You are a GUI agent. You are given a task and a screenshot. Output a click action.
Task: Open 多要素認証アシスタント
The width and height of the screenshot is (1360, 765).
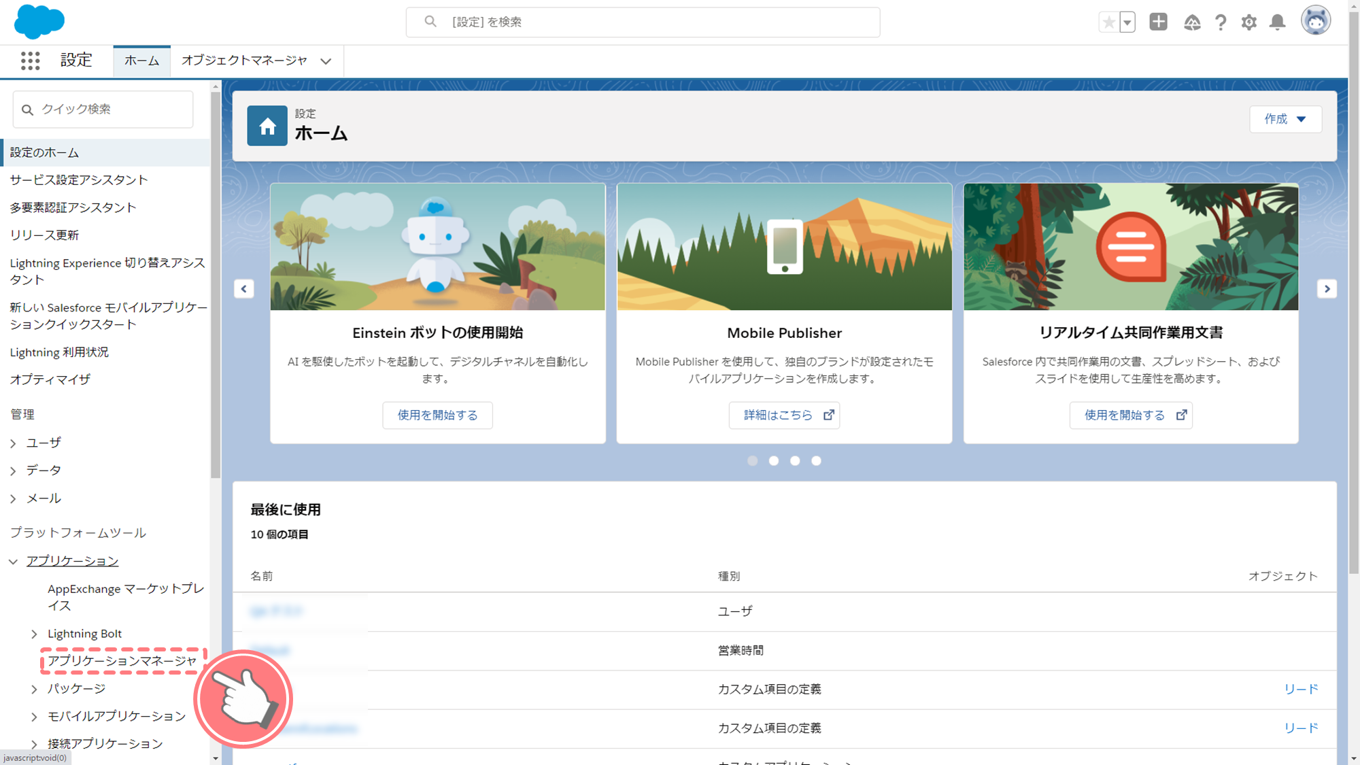(73, 207)
